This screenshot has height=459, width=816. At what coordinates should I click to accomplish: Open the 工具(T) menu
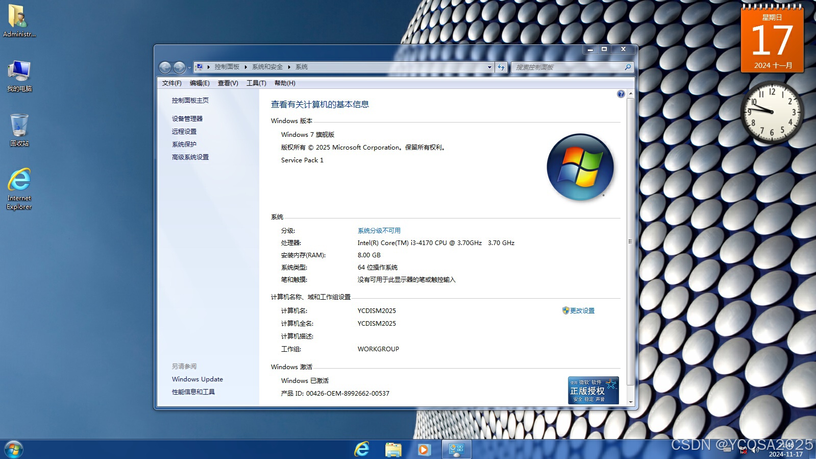(x=256, y=83)
